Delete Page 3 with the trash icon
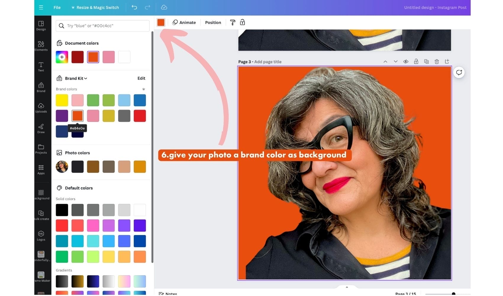The image size is (503, 296). pos(437,61)
